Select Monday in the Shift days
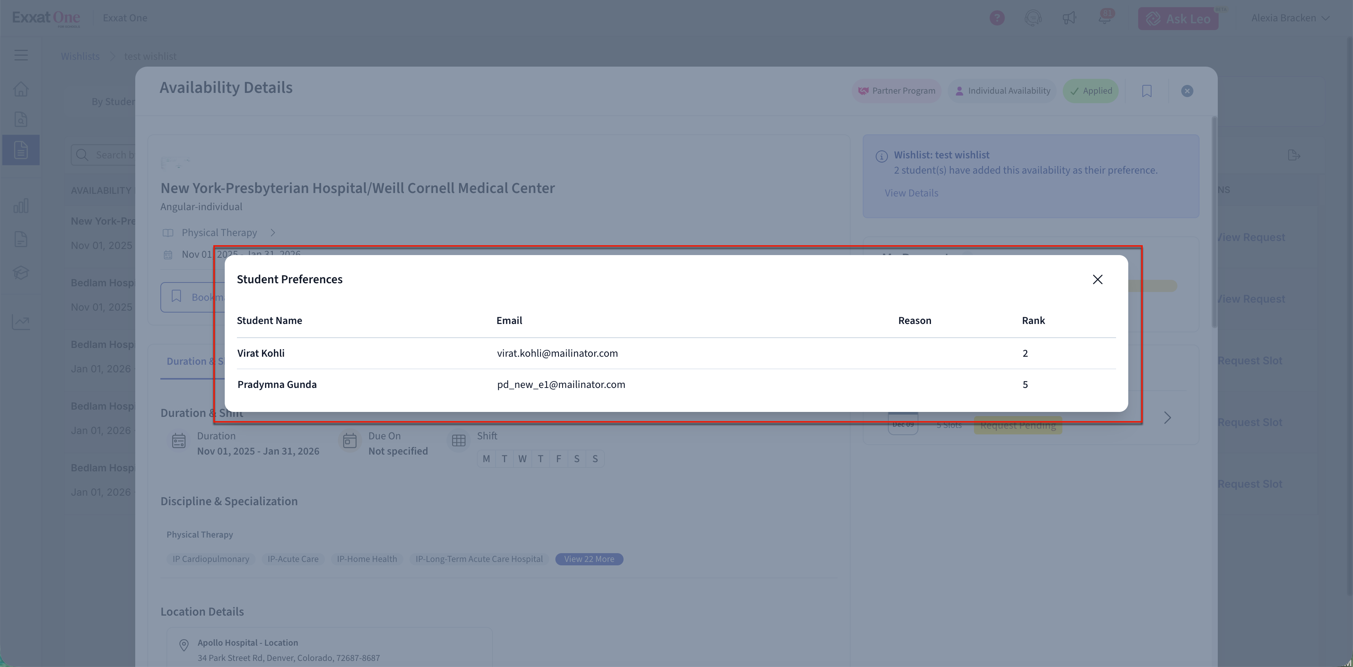Image resolution: width=1353 pixels, height=667 pixels. 486,459
